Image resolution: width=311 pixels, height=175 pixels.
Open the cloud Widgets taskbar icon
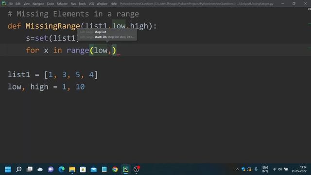40,169
